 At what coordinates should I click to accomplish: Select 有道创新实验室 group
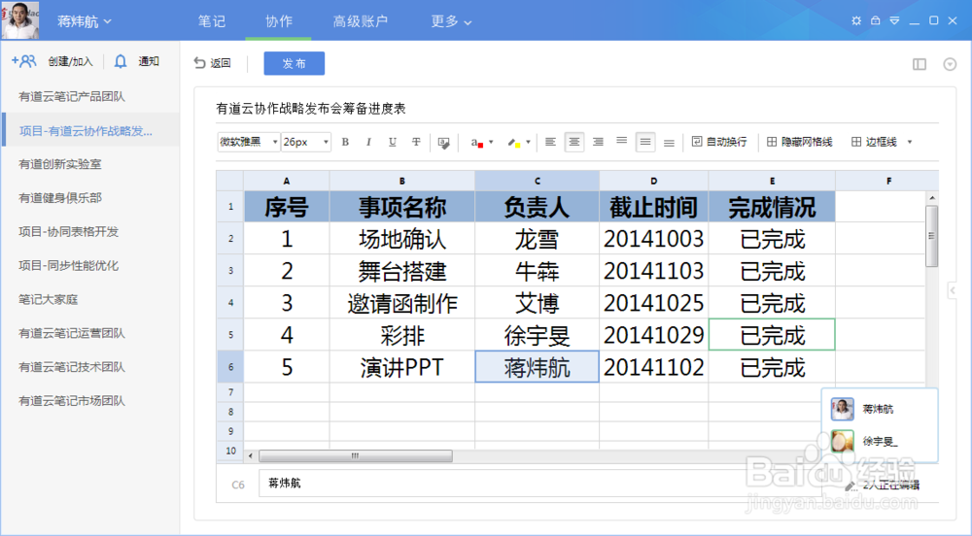click(90, 164)
